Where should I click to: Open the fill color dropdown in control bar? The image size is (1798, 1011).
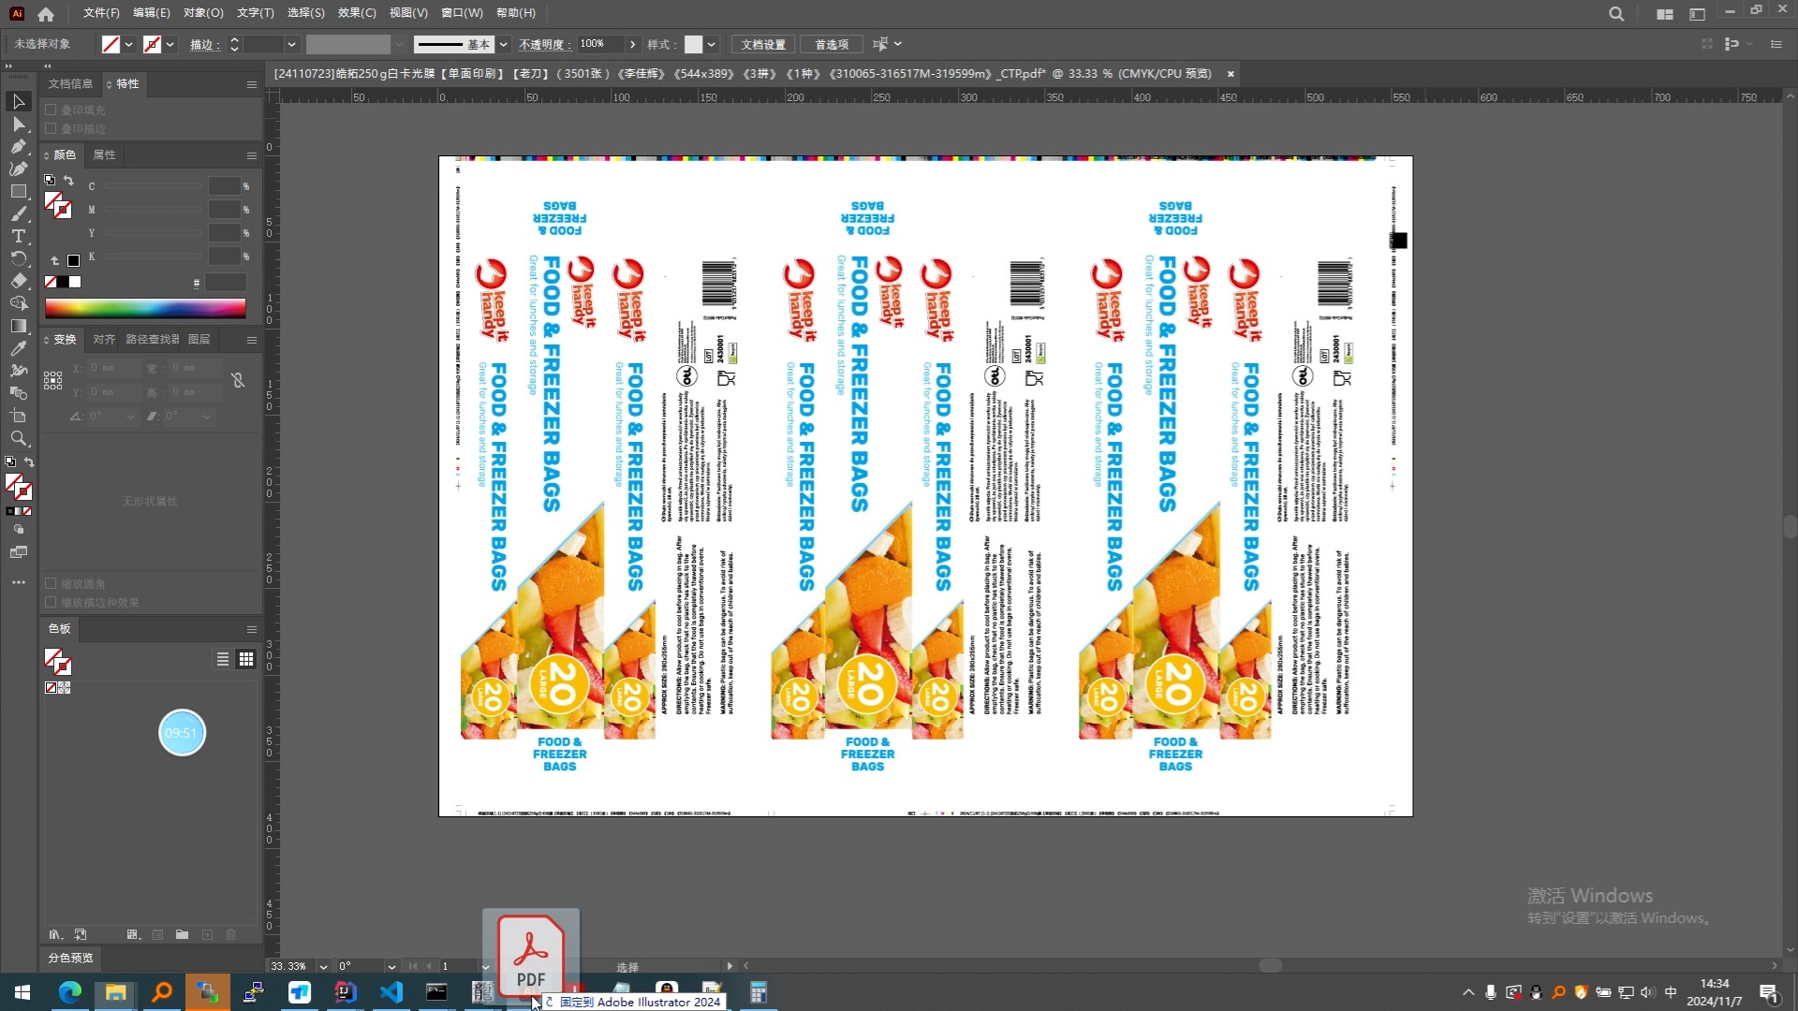[128, 44]
